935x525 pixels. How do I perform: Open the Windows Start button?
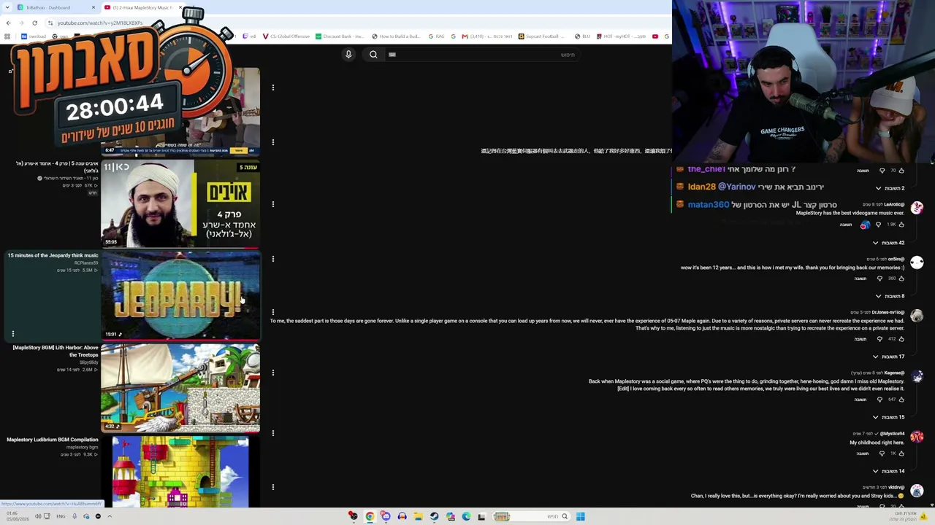(x=580, y=516)
